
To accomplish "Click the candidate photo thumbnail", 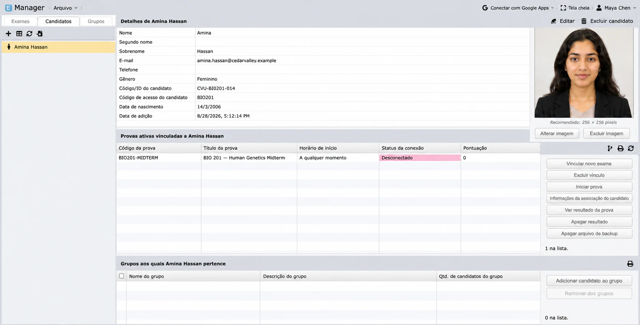I will coord(584,73).
